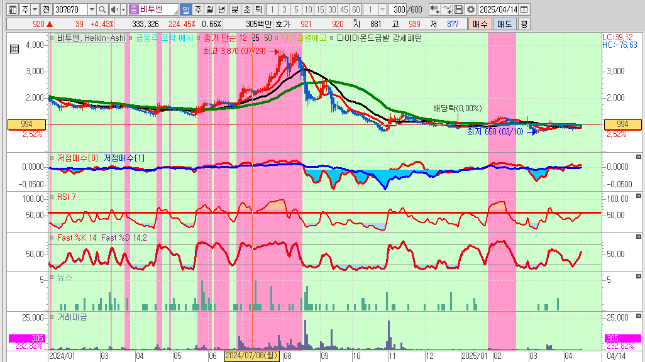This screenshot has height=362, width=645.
Task: Close the RSI 7 indicator panel
Action: click(x=639, y=196)
